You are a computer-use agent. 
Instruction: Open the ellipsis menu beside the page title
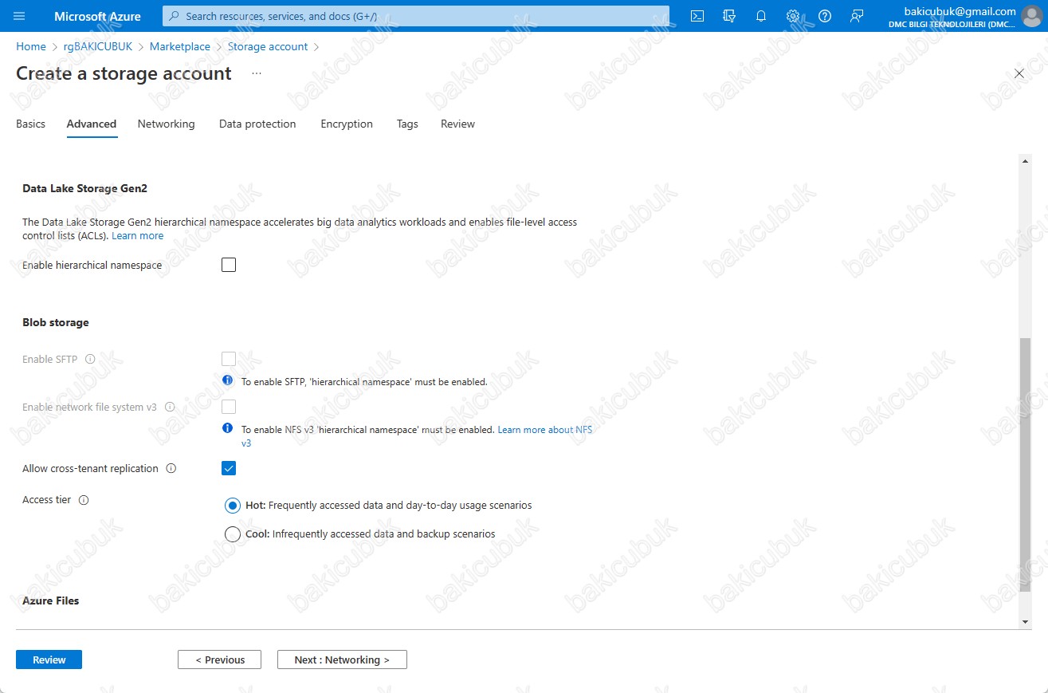click(257, 73)
